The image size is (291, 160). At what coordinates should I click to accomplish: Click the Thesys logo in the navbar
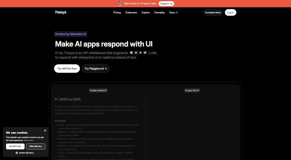[61, 12]
